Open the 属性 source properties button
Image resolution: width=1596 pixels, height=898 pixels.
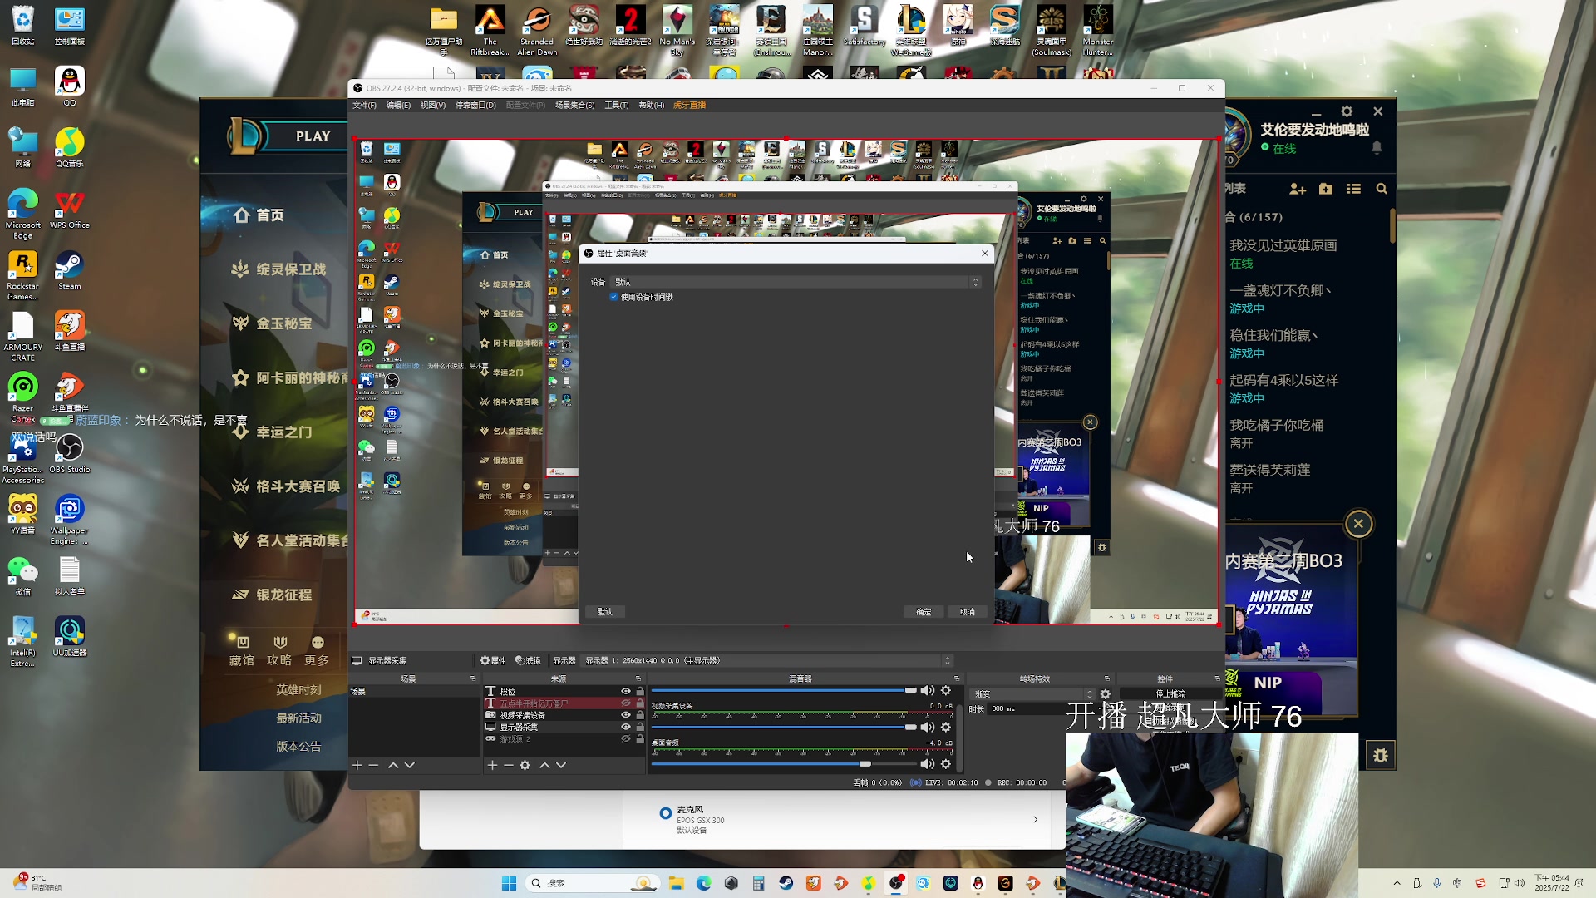493,660
